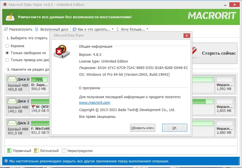Click the Первичный green legend swatch

coord(10,151)
